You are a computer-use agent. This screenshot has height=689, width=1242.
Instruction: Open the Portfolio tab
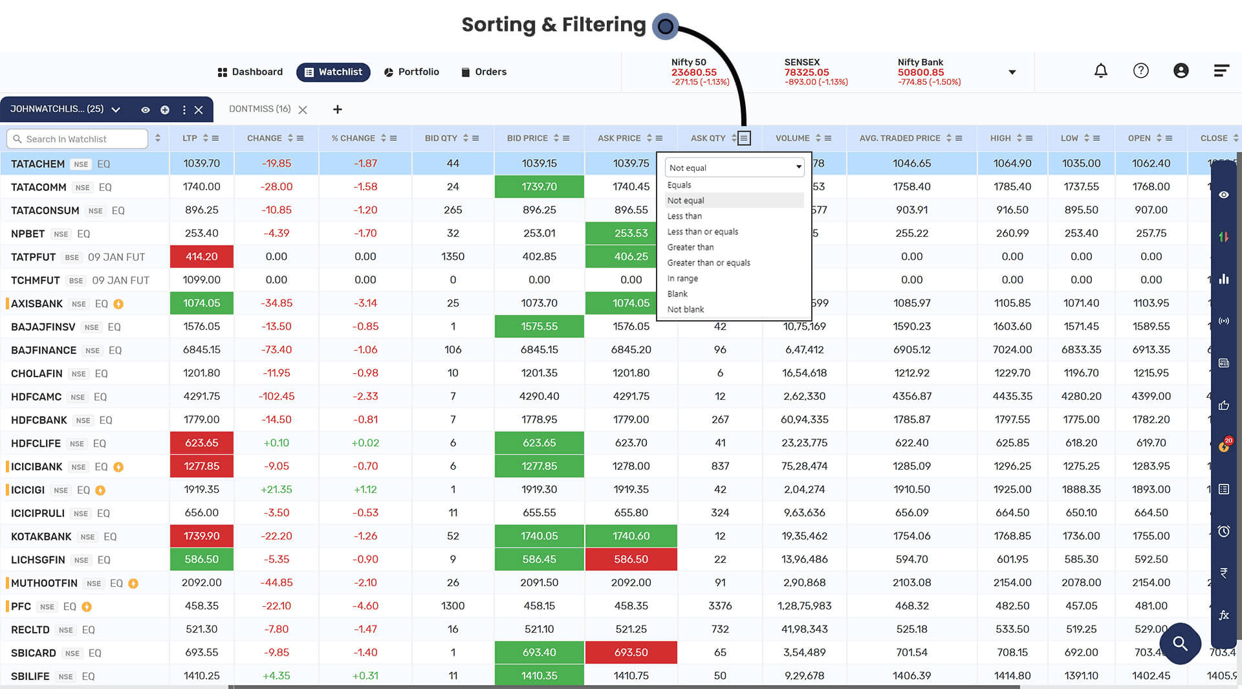(411, 72)
